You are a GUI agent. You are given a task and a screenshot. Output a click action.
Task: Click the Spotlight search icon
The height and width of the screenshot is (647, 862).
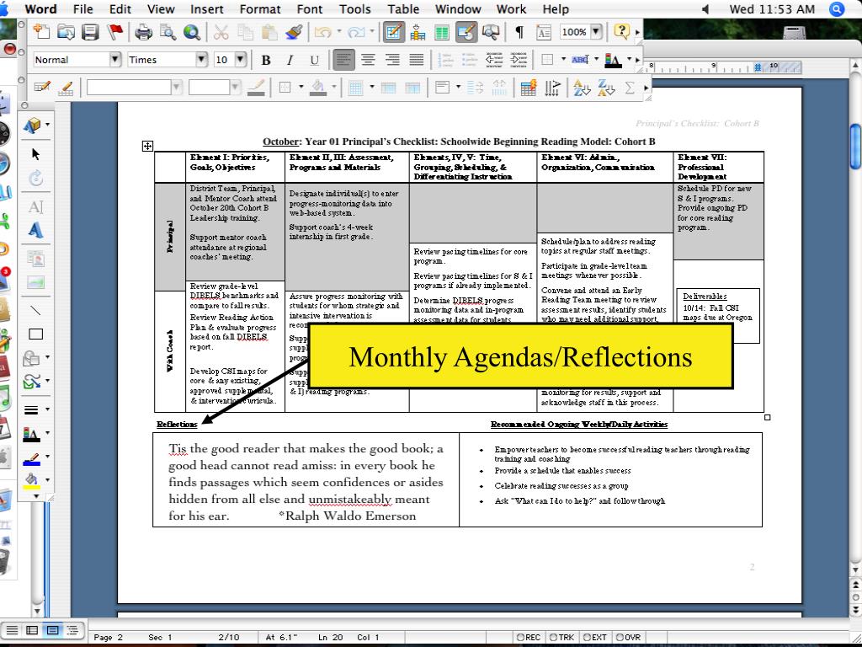[836, 9]
